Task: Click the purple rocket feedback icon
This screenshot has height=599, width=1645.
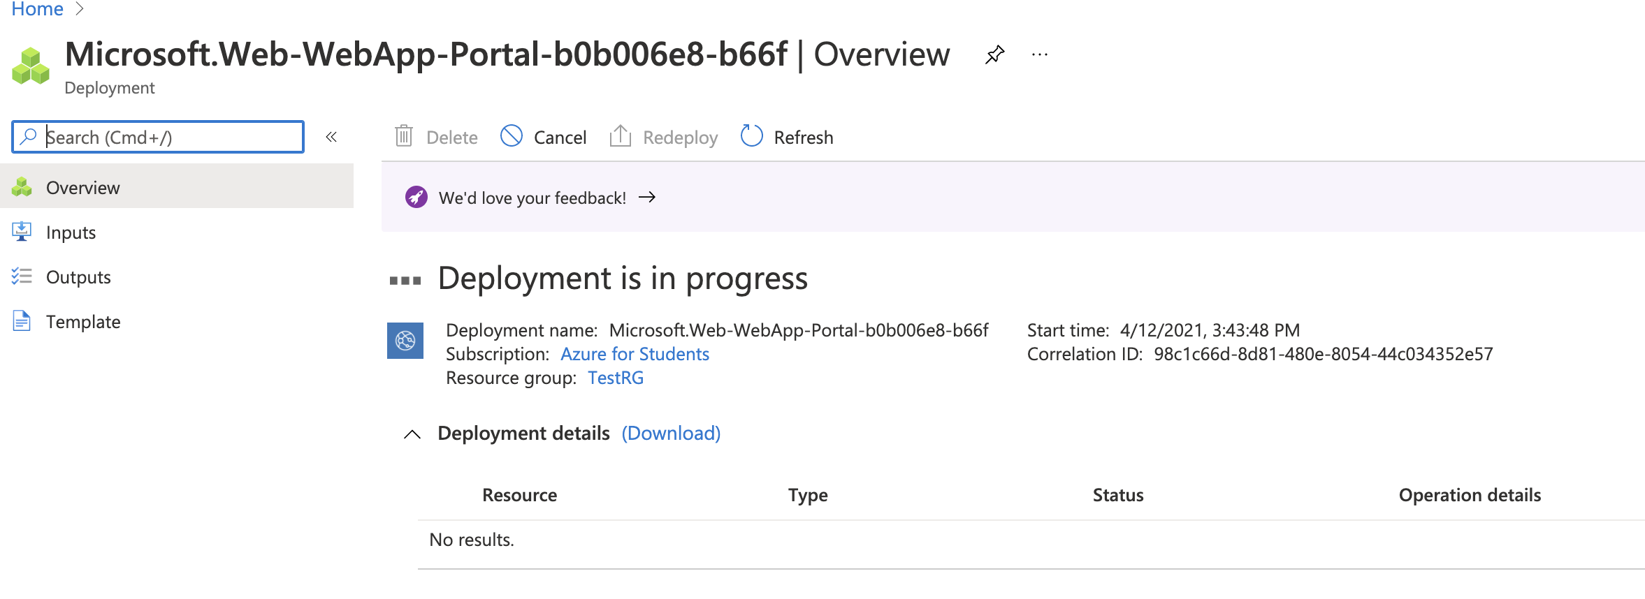Action: click(x=416, y=197)
